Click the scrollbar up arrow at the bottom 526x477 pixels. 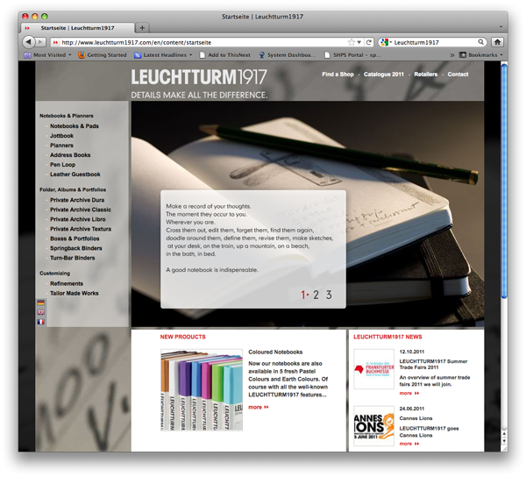(x=504, y=434)
